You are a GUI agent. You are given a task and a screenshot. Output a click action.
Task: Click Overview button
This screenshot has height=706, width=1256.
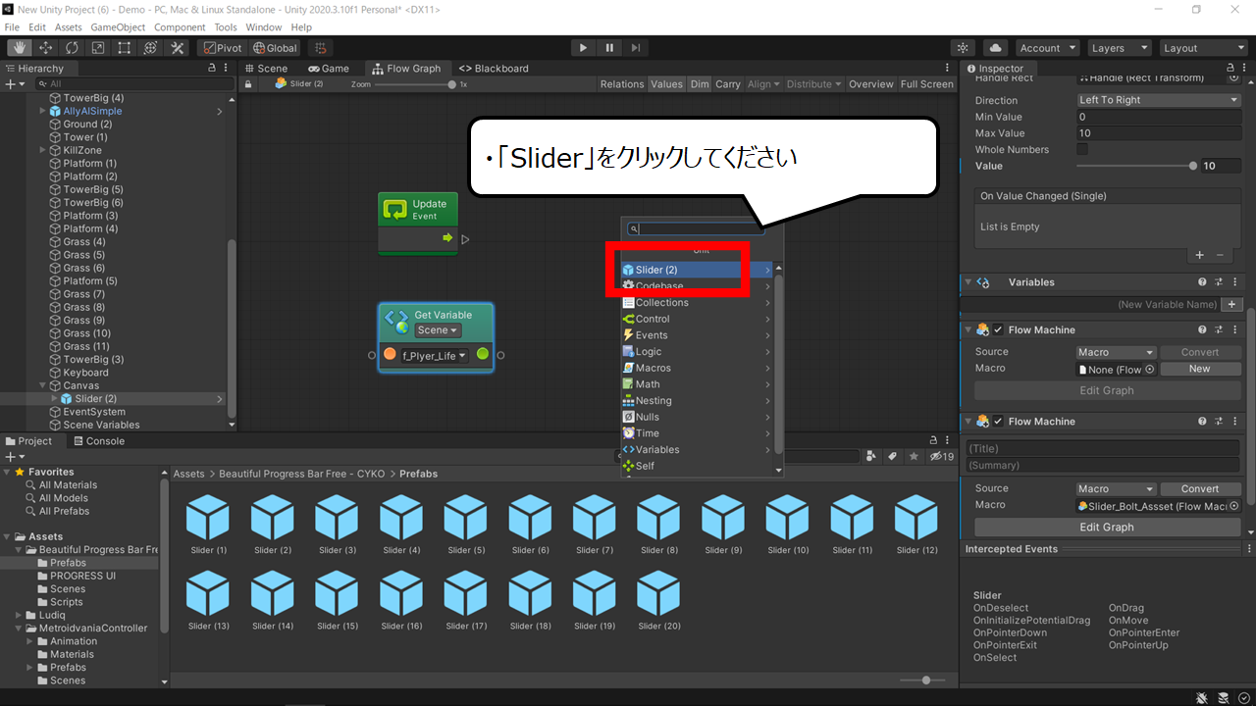tap(870, 84)
